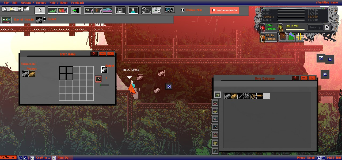The image size is (342, 160).
Task: Open the Options / Themes menu
Action: 33,3
